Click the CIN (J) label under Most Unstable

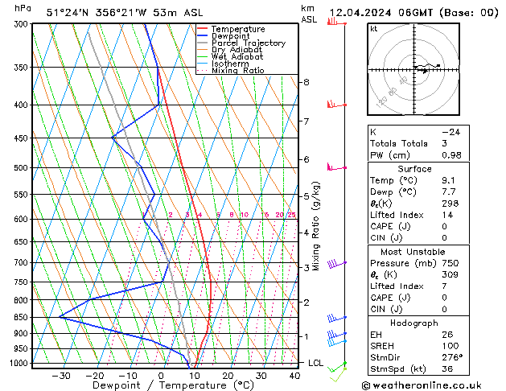click(386, 310)
